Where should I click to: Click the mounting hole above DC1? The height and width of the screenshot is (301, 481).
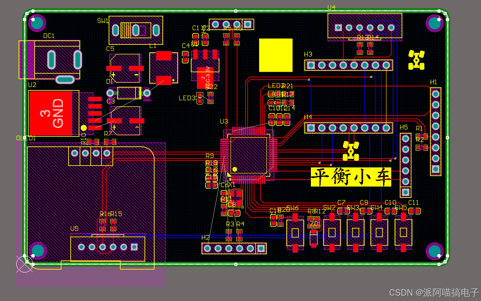click(37, 23)
